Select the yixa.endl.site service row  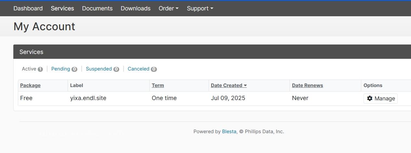(x=214, y=98)
